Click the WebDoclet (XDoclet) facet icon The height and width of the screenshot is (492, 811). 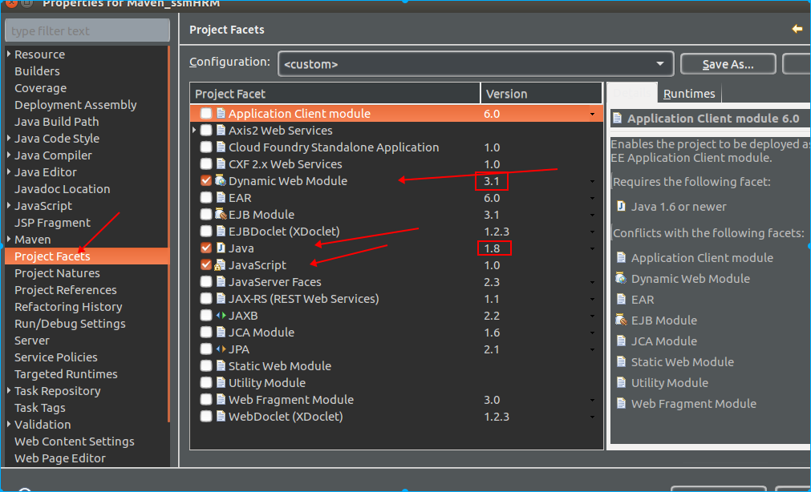coord(221,416)
